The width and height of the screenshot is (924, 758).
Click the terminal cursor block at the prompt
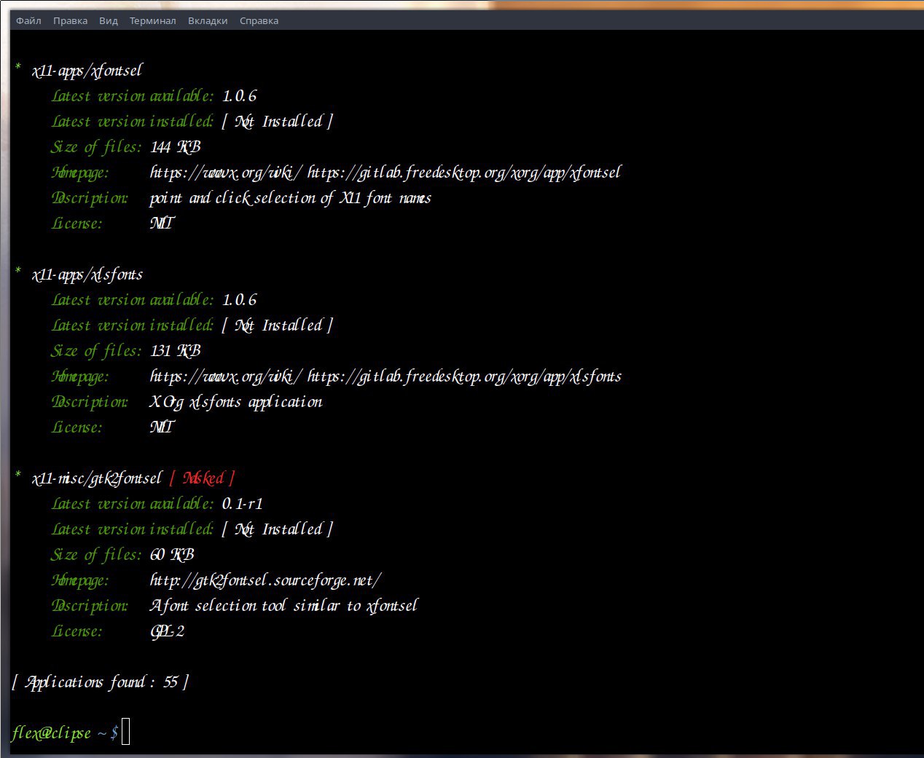125,732
